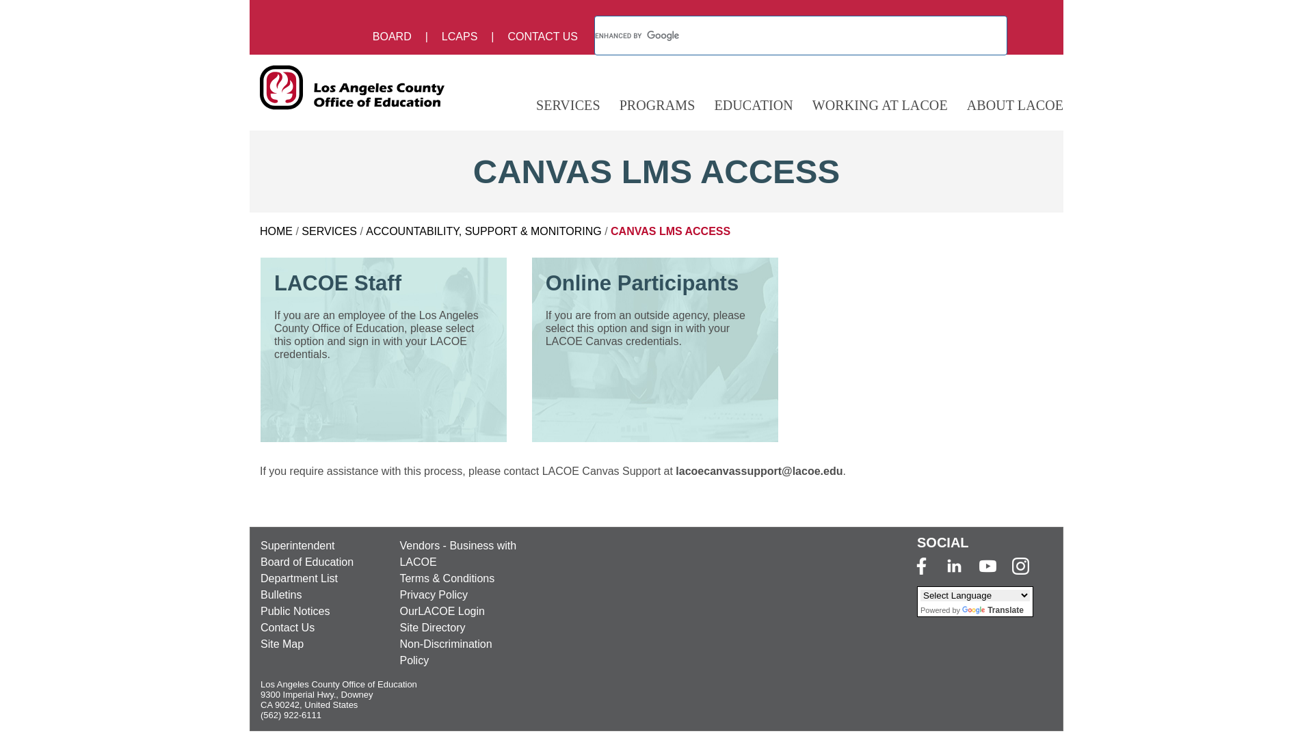Click the Los Angeles County Office of Education logo
This screenshot has height=738, width=1313.
[x=352, y=87]
